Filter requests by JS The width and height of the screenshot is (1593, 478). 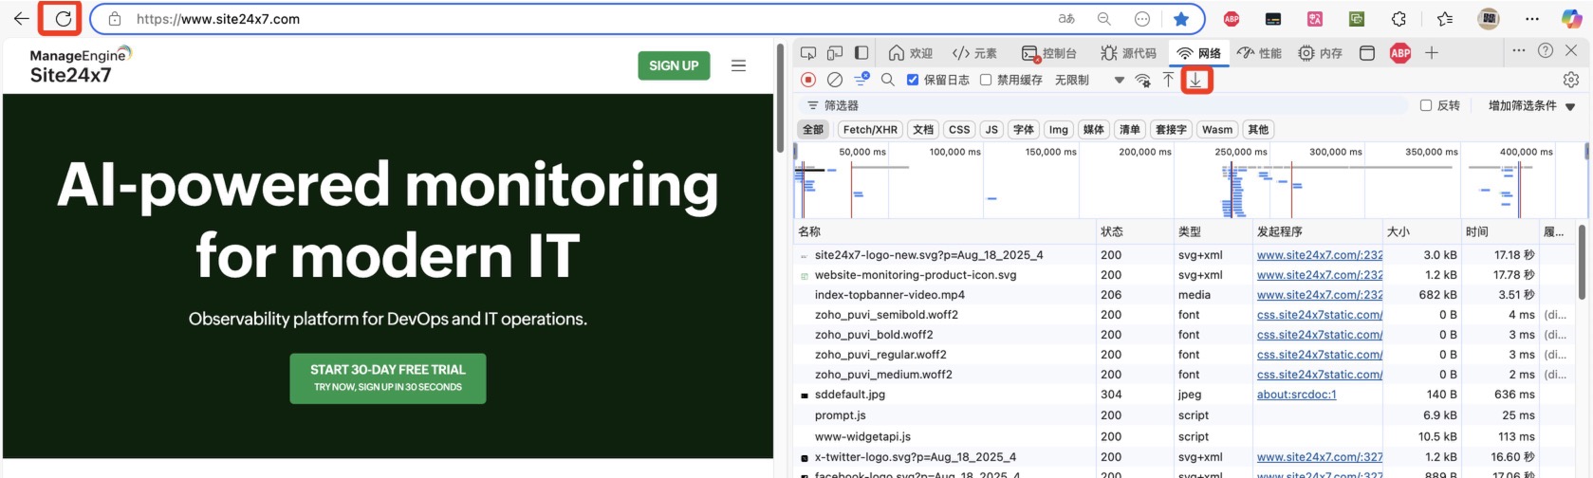pos(991,130)
